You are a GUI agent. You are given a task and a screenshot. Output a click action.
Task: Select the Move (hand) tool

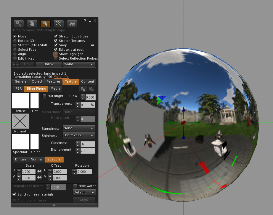pyautogui.click(x=32, y=24)
